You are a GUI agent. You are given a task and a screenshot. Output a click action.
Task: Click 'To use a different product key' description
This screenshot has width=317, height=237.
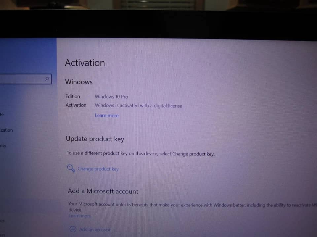click(x=141, y=154)
